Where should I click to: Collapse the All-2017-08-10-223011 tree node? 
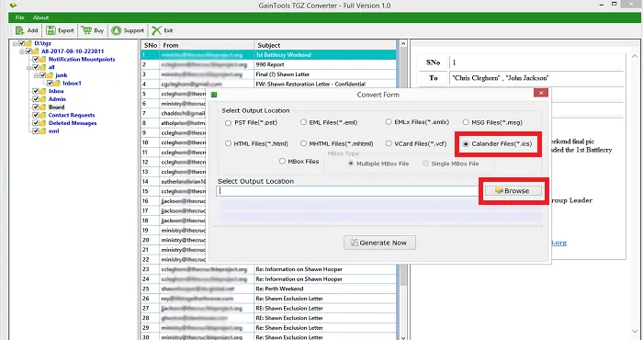click(22, 51)
